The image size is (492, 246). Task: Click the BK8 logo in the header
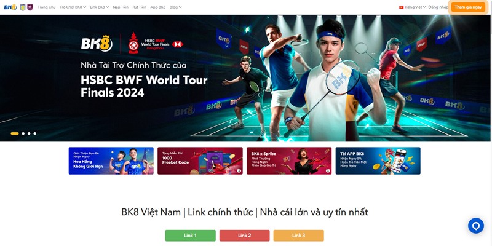(x=10, y=7)
